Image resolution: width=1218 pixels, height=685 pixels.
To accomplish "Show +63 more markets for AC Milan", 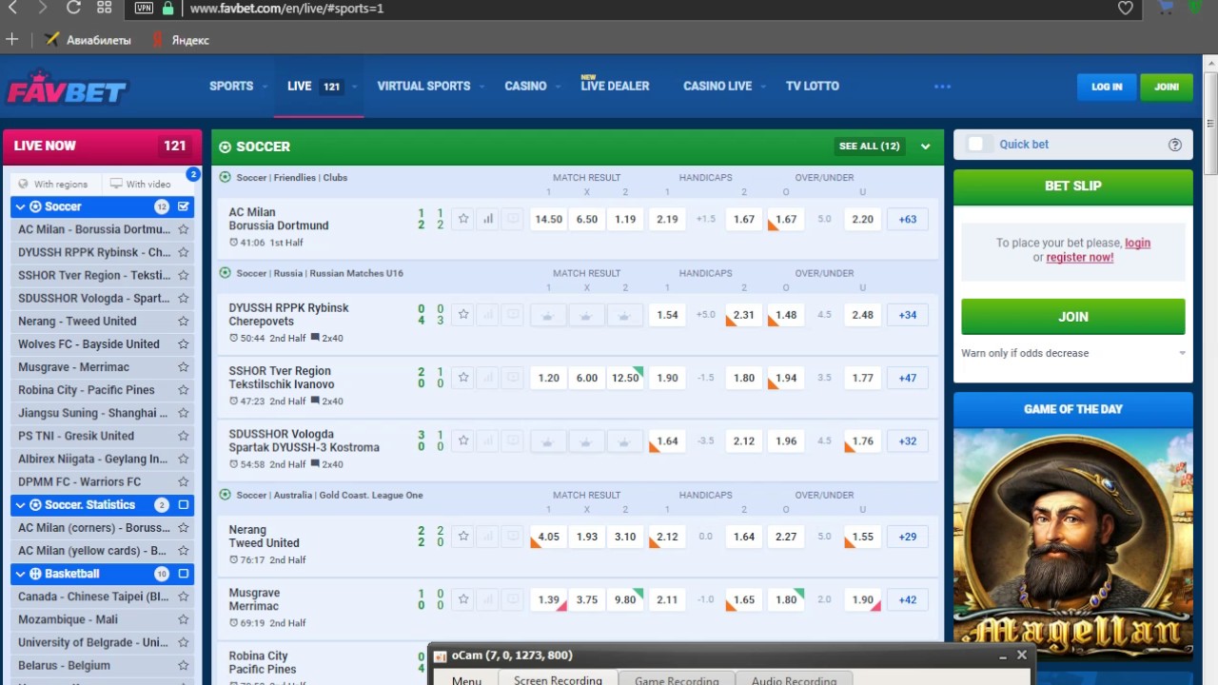I will coord(908,219).
